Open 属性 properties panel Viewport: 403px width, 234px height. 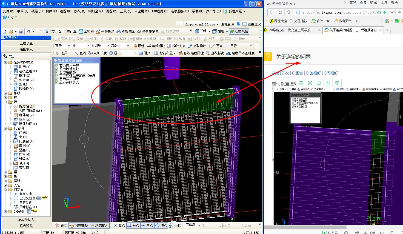(139, 46)
